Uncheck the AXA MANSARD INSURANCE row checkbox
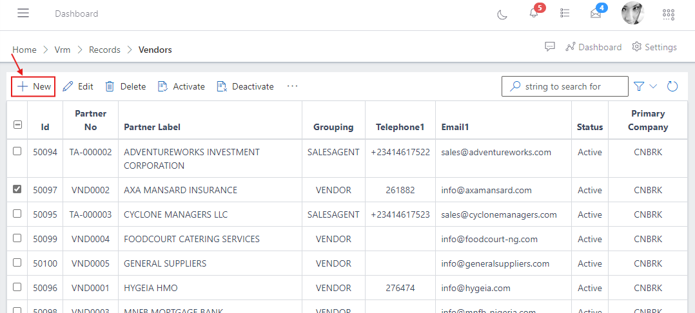Image resolution: width=695 pixels, height=313 pixels. [17, 189]
